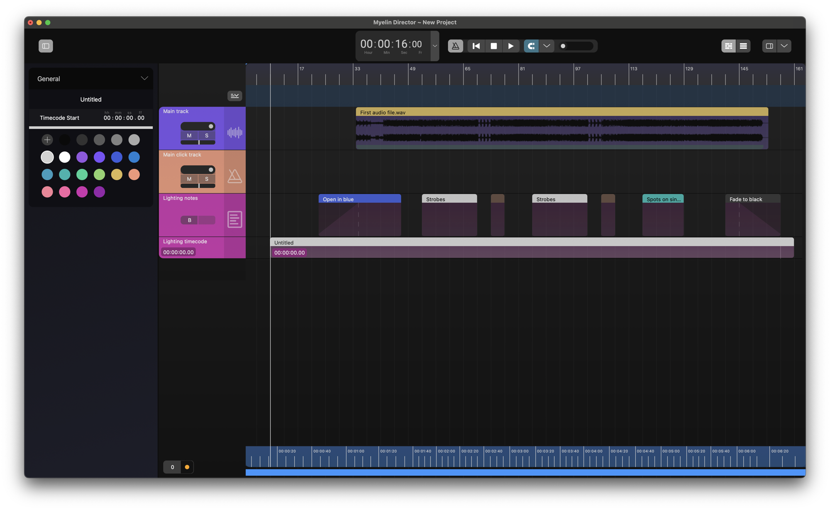Image resolution: width=830 pixels, height=510 pixels.
Task: Select the yellow color swatch
Action: click(117, 175)
